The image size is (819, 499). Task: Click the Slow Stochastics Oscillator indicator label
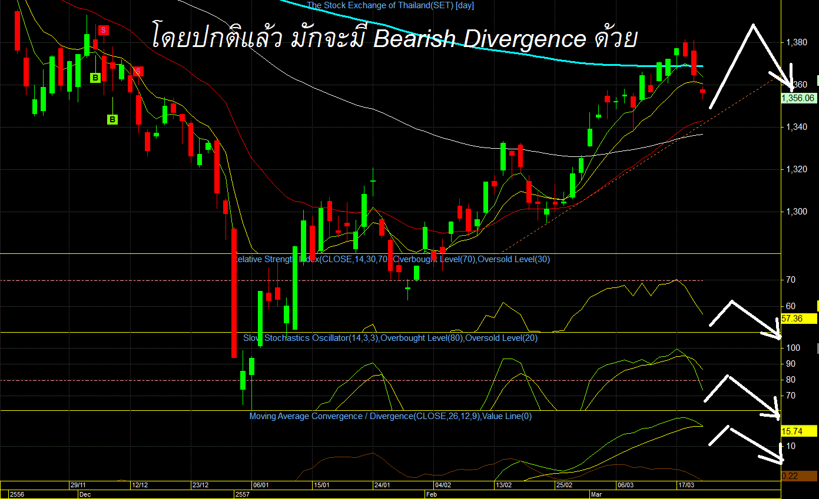click(x=390, y=338)
